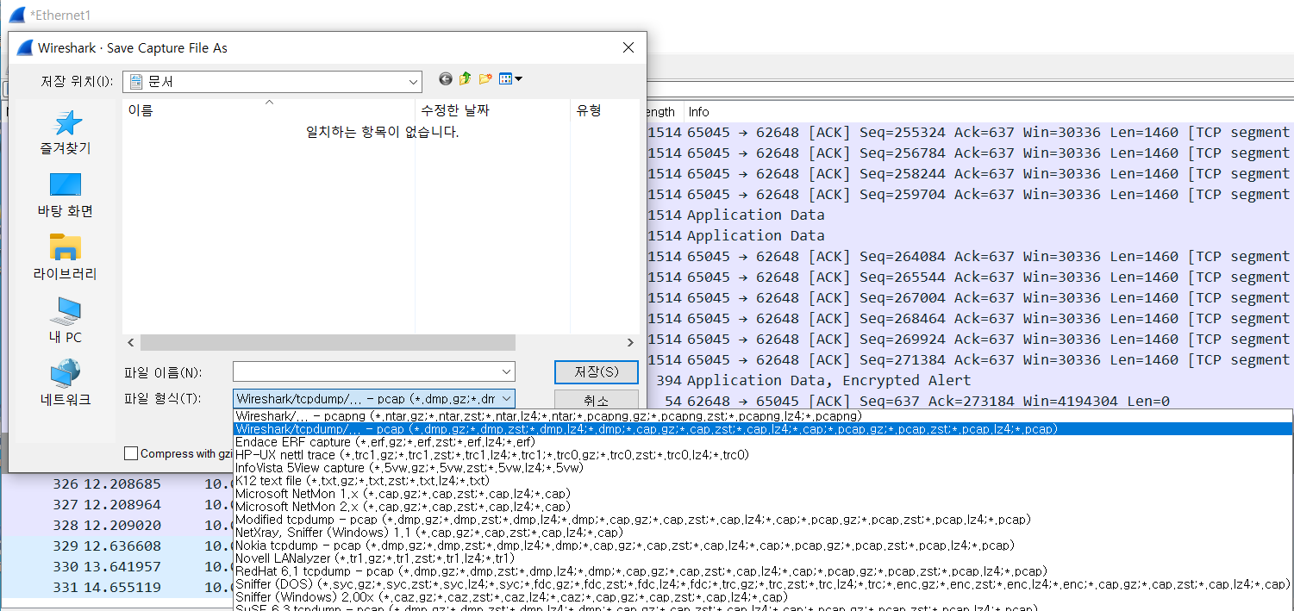
Task: Select packet row with Seq=264084
Action: (969, 256)
